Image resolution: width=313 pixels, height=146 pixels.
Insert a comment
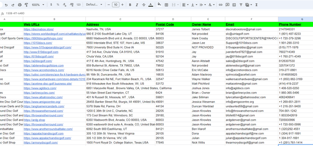pyautogui.click(x=227, y=5)
